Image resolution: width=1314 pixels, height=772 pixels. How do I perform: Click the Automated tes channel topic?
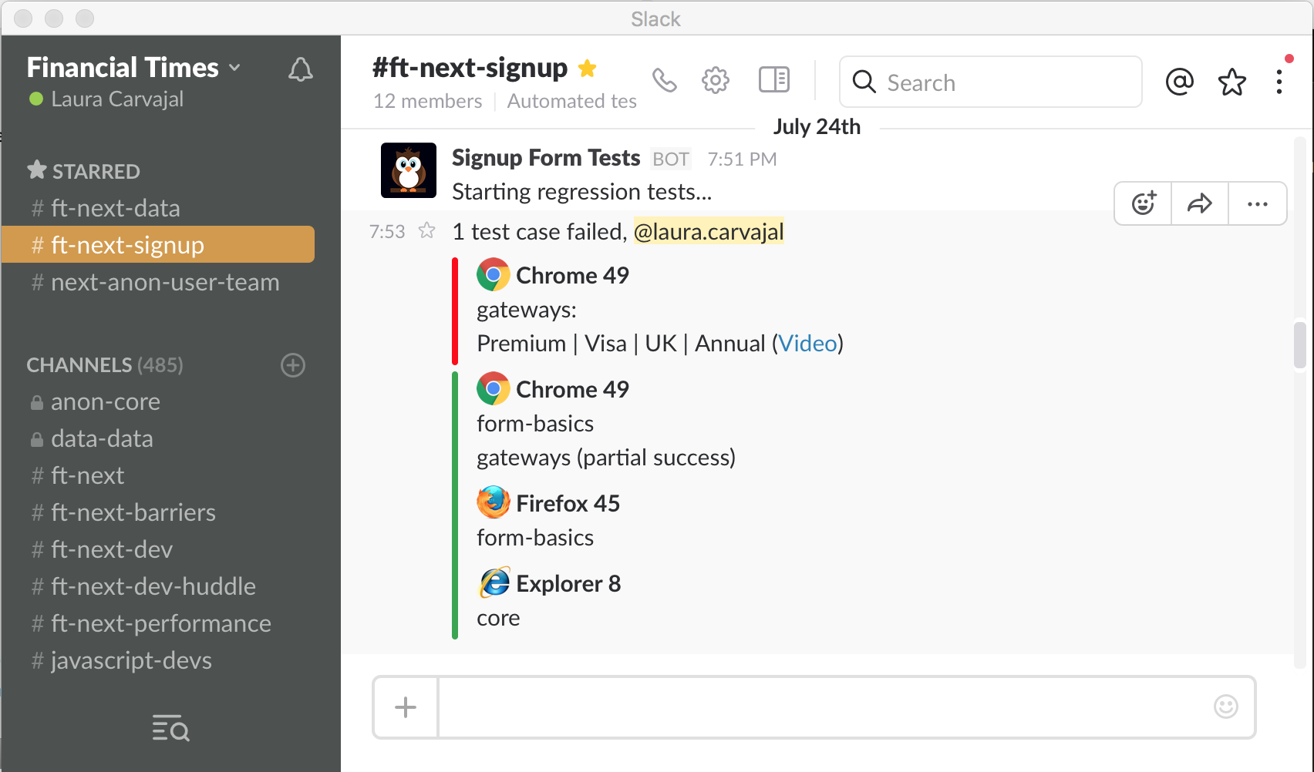[572, 101]
